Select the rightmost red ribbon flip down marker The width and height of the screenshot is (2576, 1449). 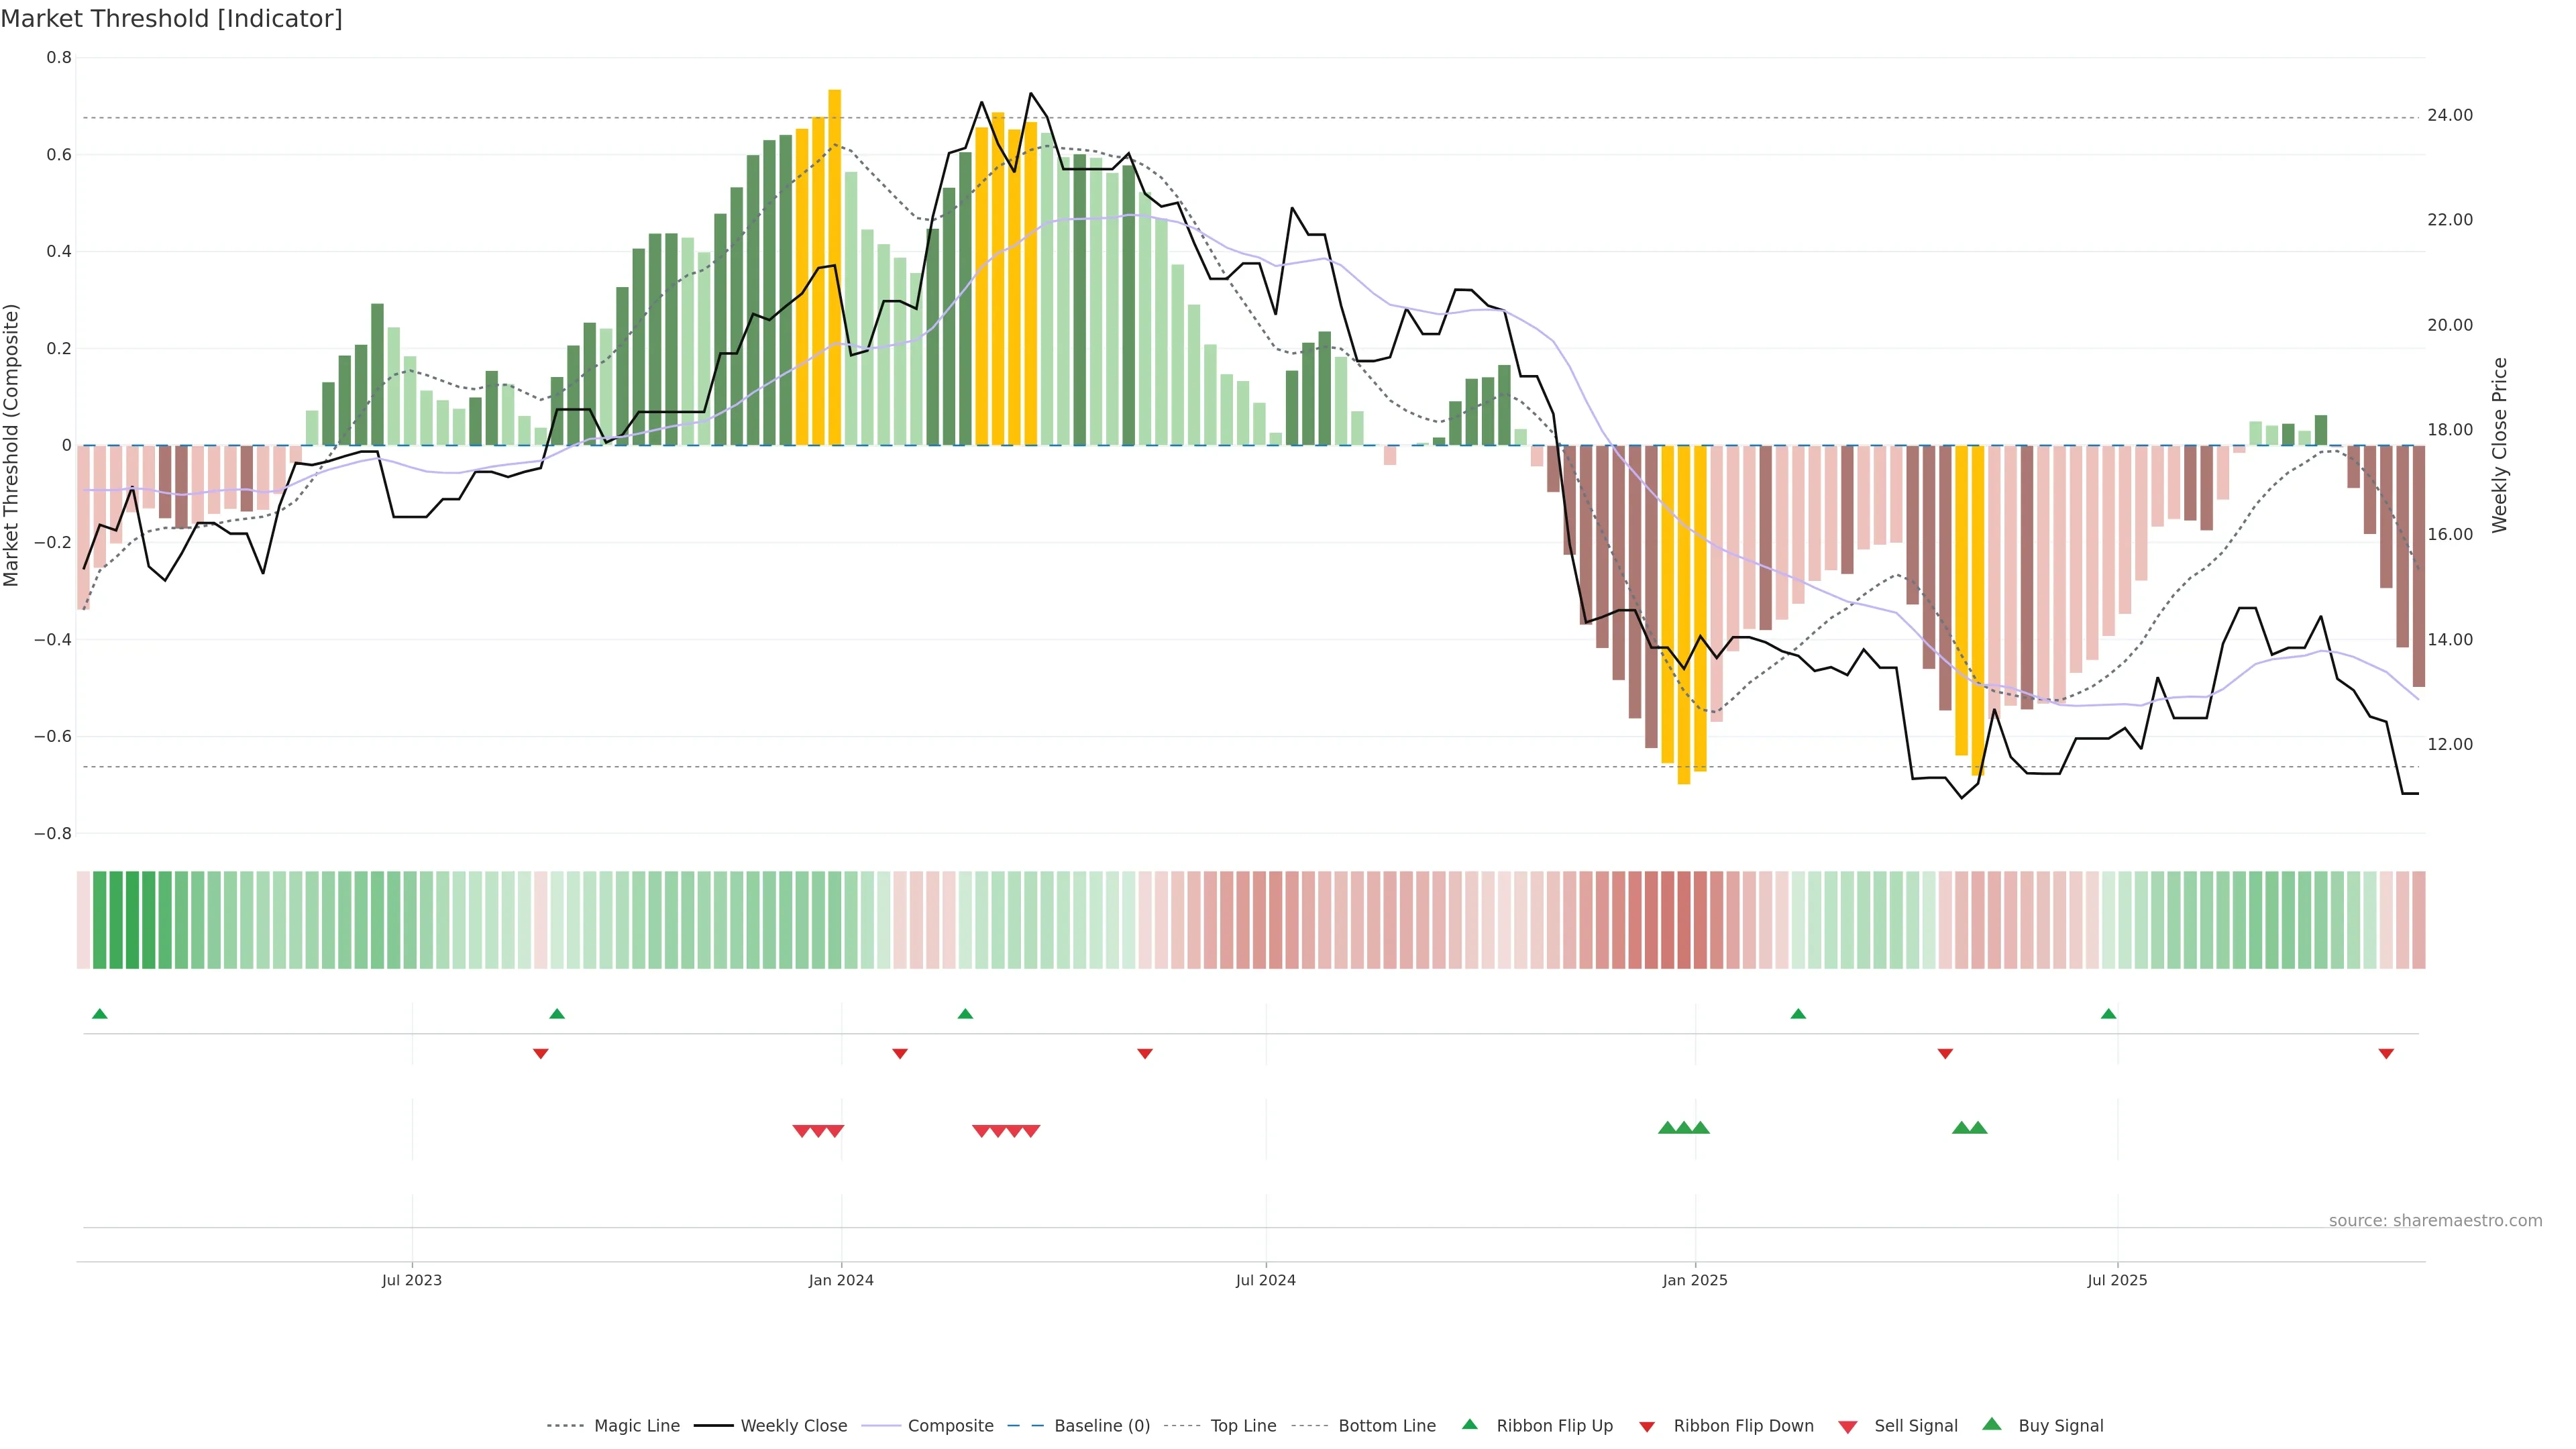point(2386,1053)
